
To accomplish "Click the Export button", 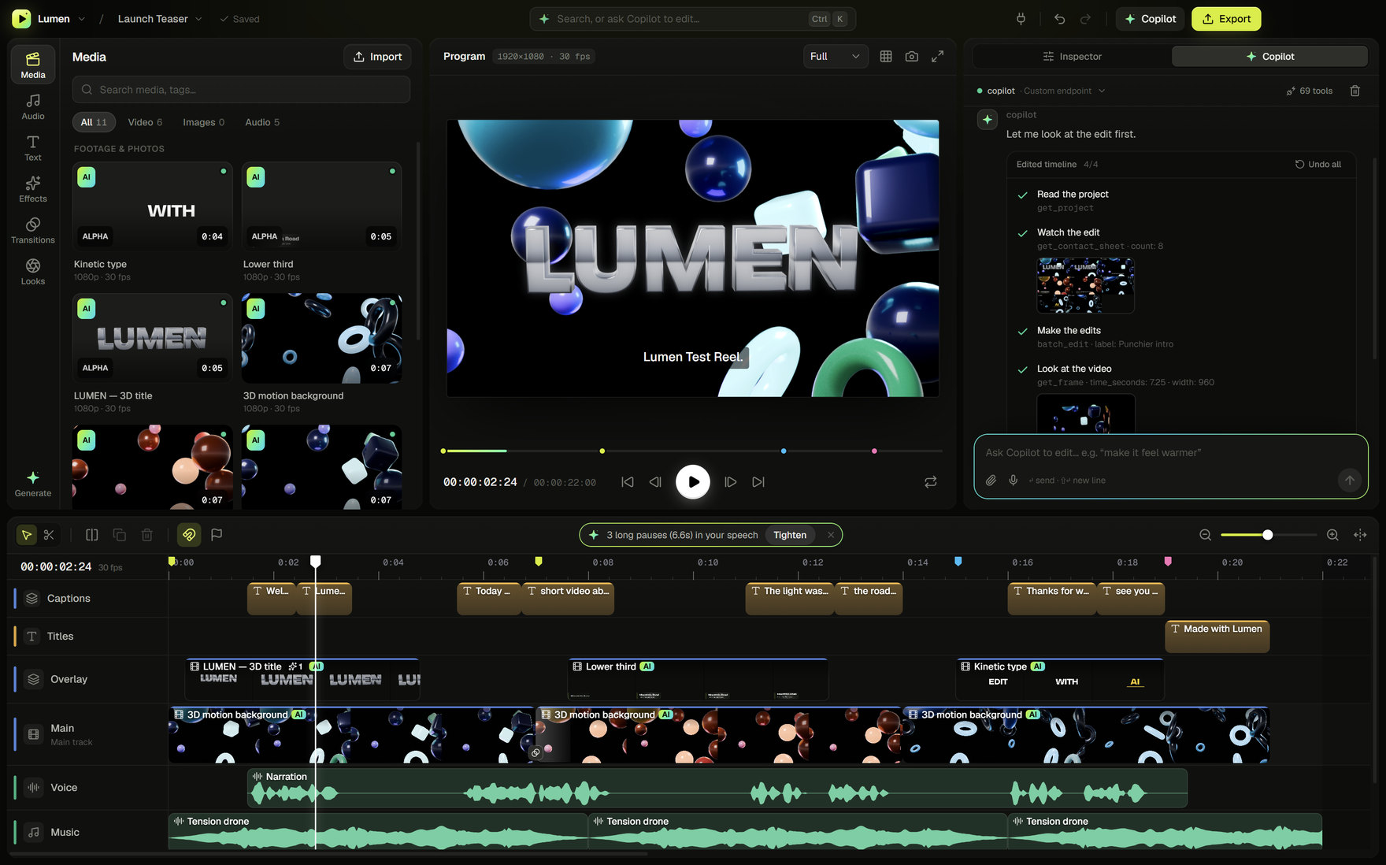I will (1226, 19).
